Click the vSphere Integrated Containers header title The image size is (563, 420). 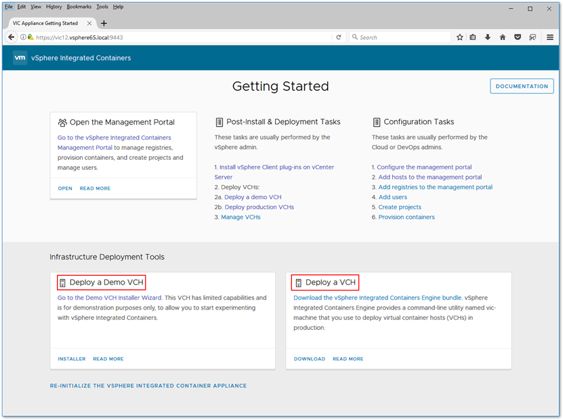click(81, 58)
